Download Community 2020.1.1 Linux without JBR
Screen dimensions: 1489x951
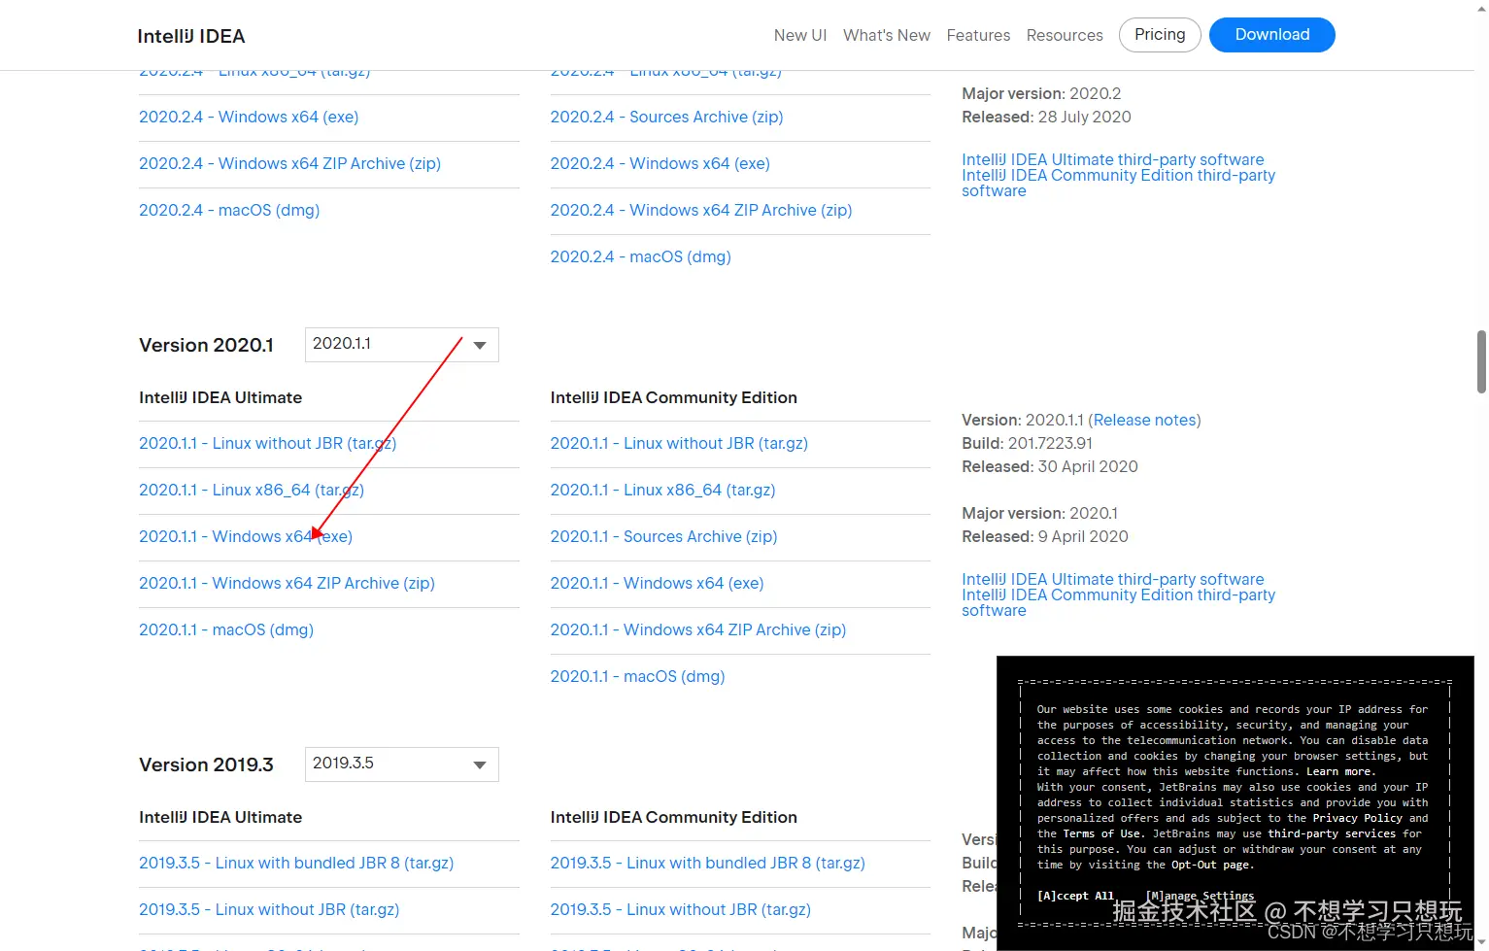click(679, 443)
